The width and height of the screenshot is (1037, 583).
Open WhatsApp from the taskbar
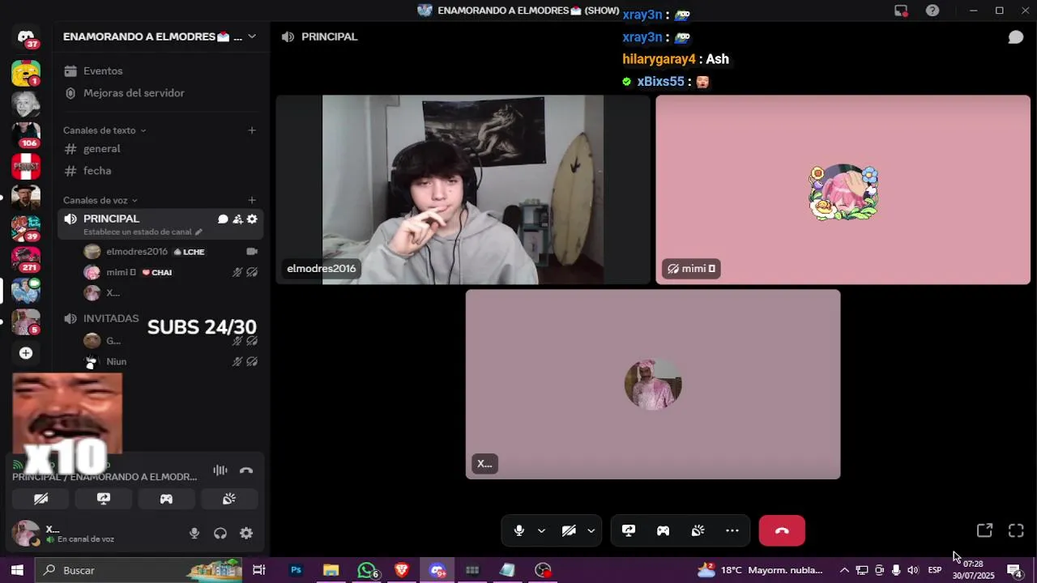click(x=367, y=570)
